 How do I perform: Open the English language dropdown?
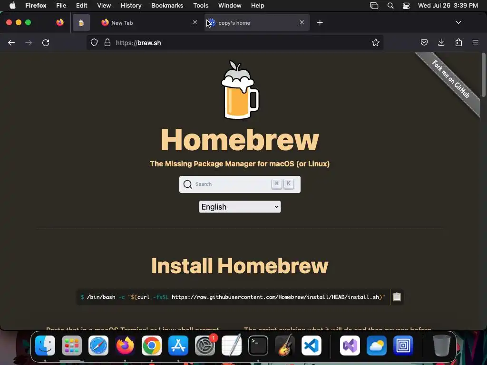pos(240,207)
